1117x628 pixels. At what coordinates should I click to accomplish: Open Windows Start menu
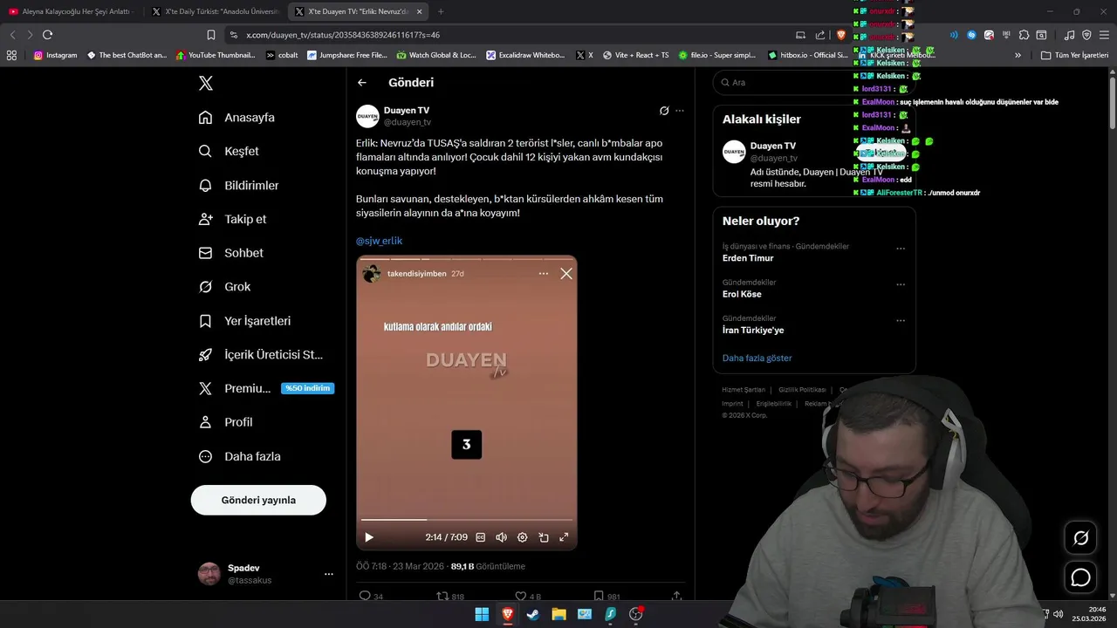click(x=482, y=614)
